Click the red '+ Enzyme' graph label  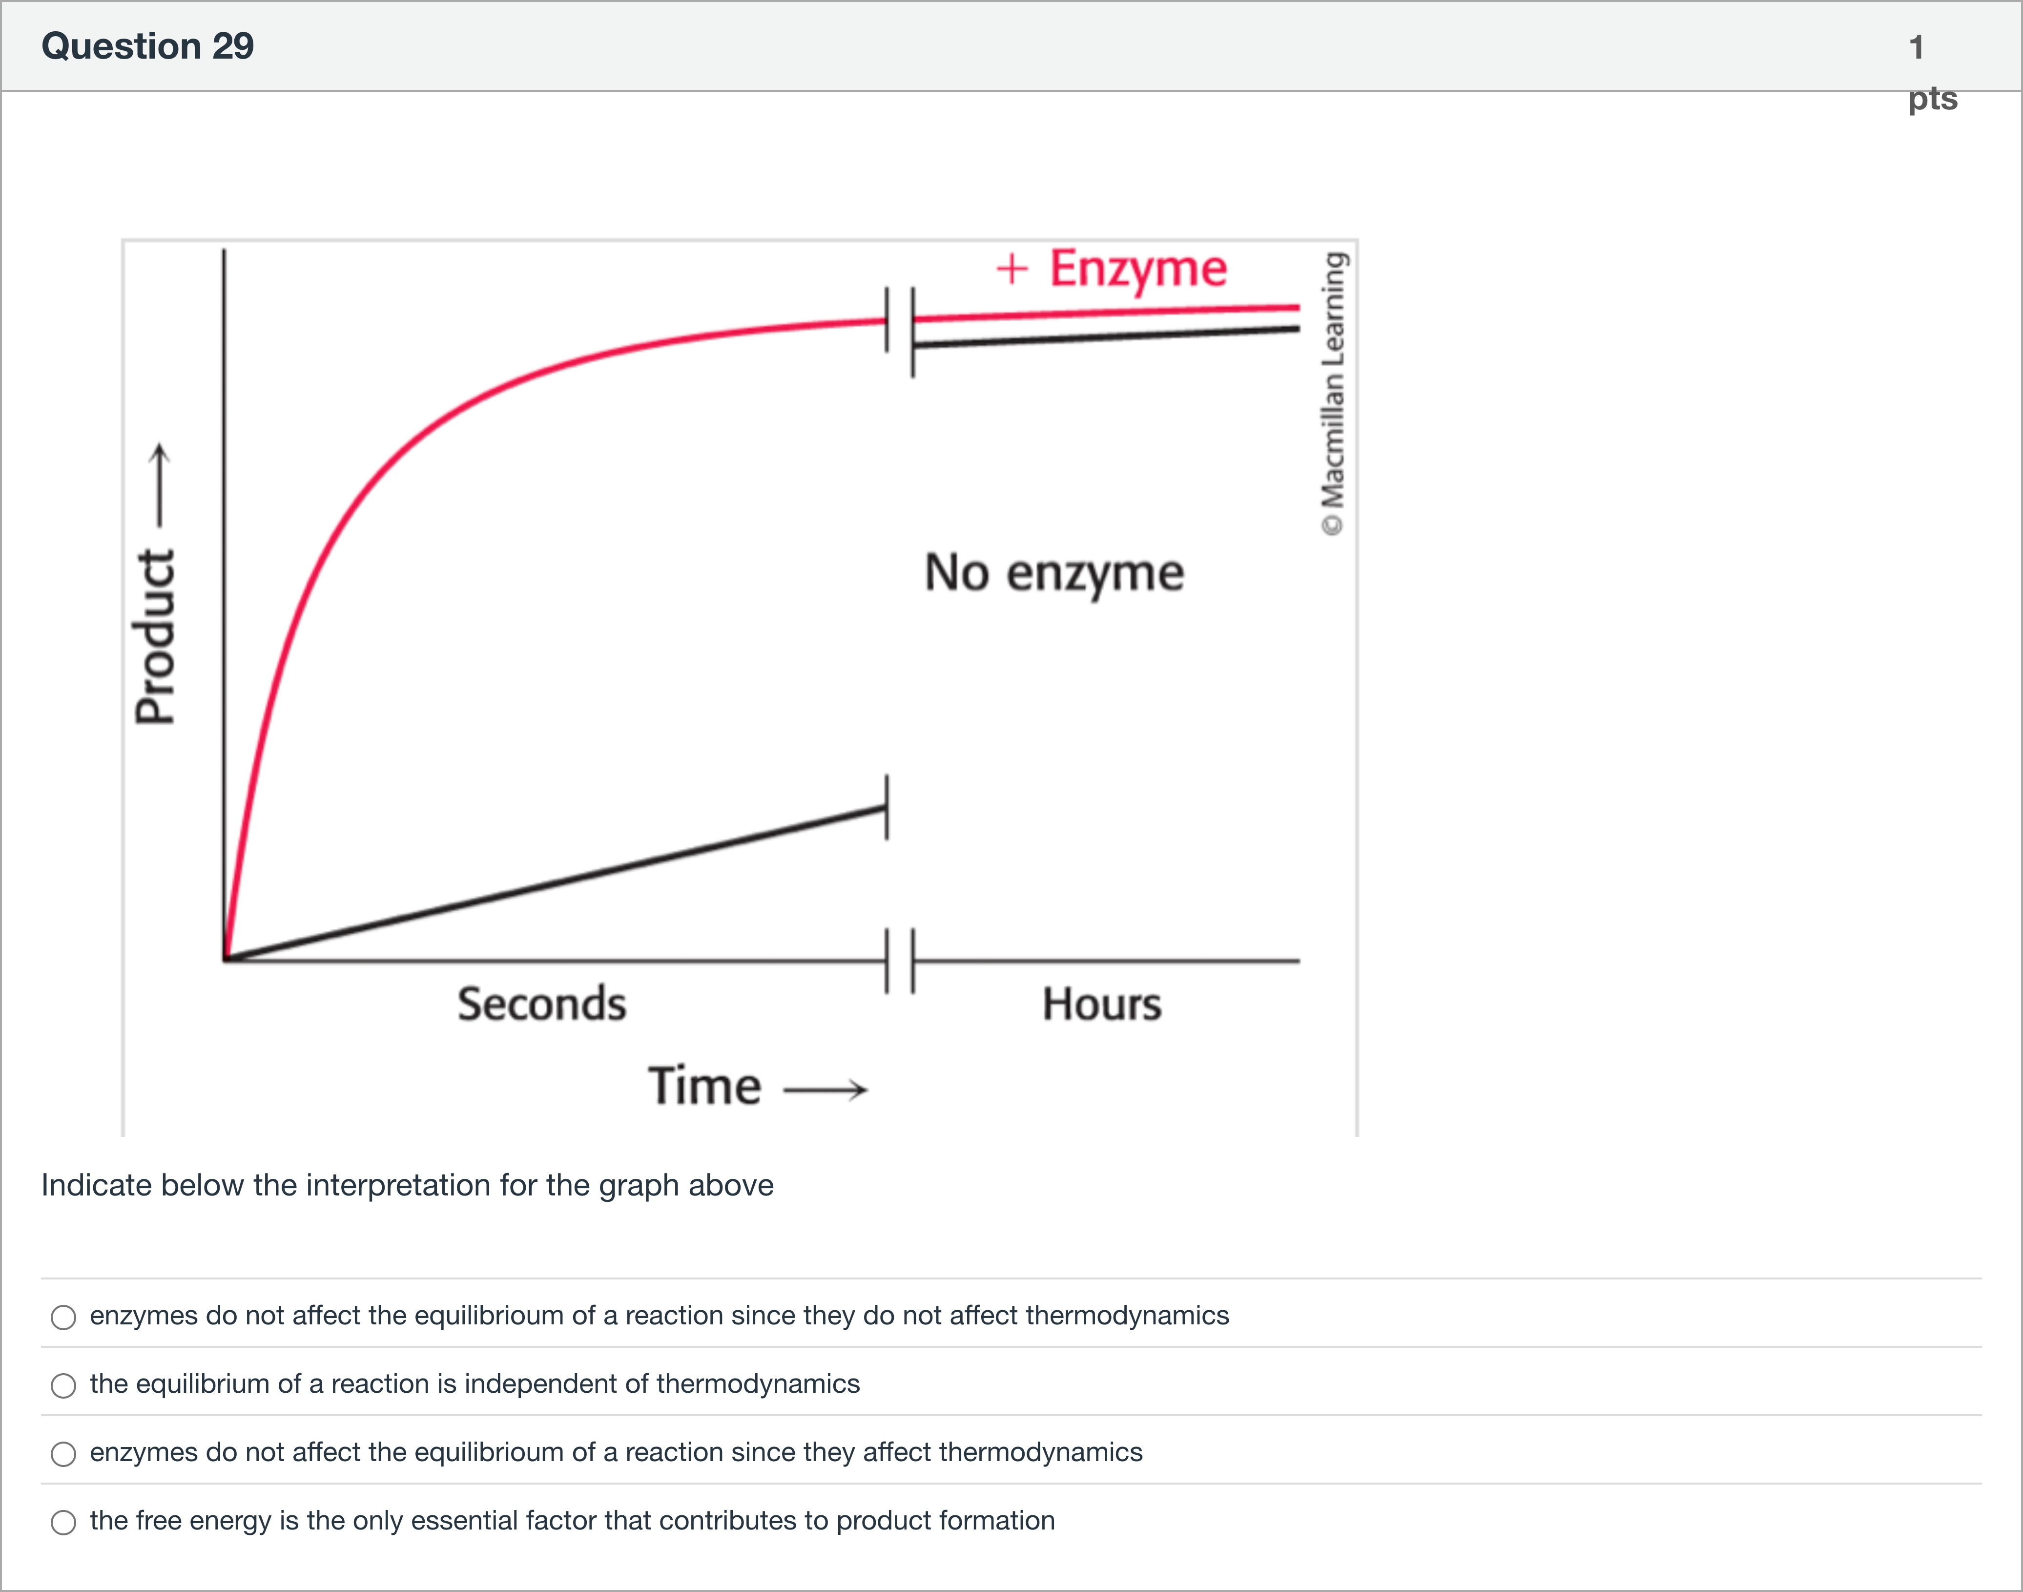[1112, 270]
